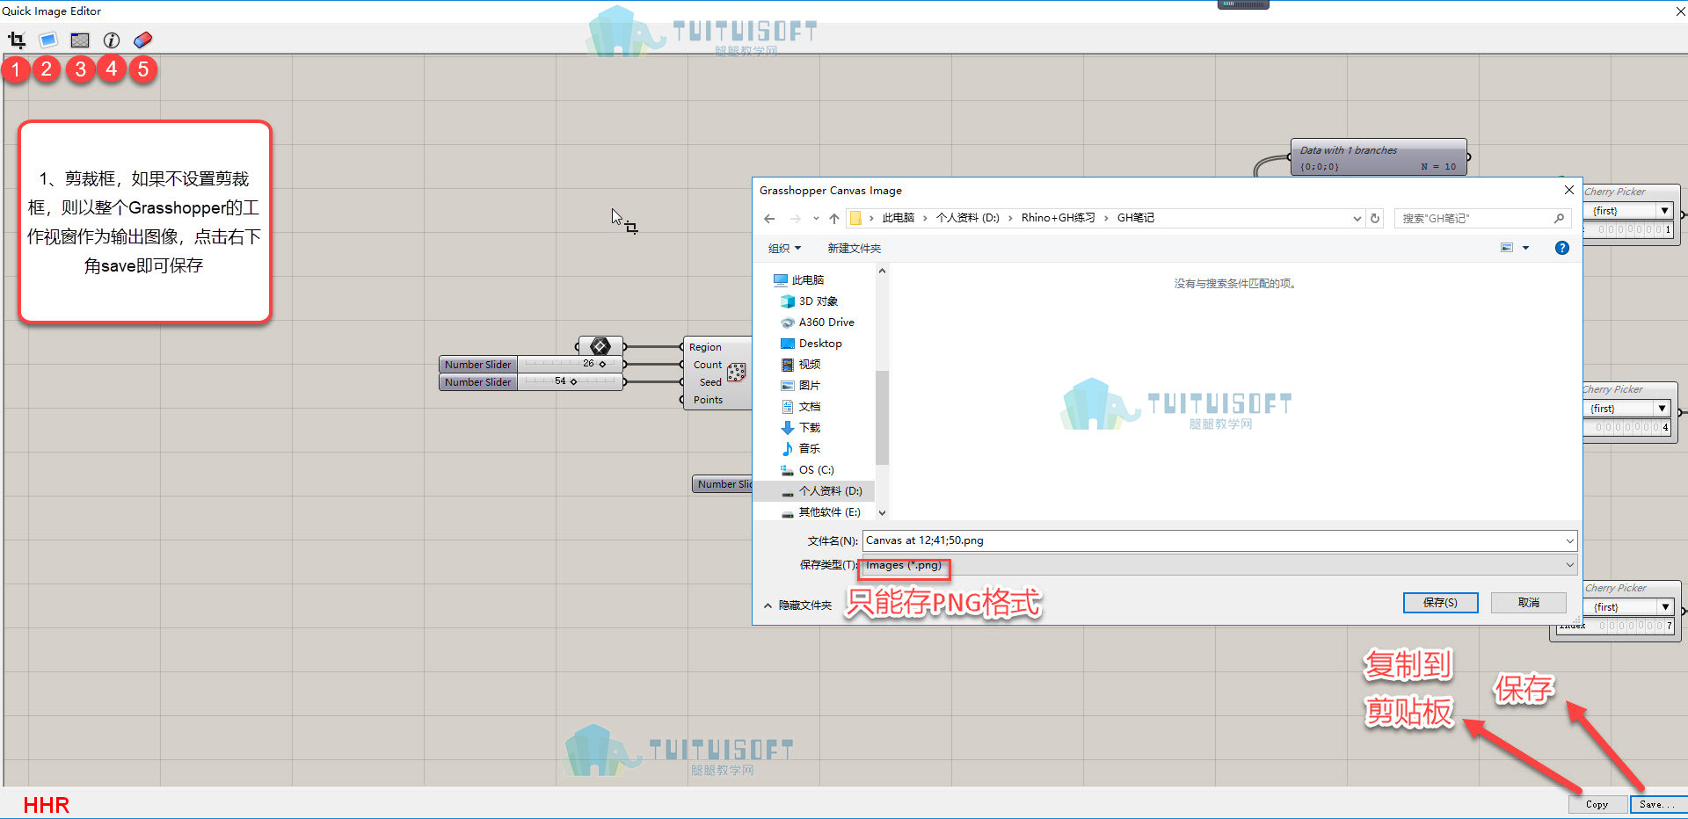This screenshot has height=819, width=1688.
Task: Go back in save dialog navigation
Action: click(769, 218)
